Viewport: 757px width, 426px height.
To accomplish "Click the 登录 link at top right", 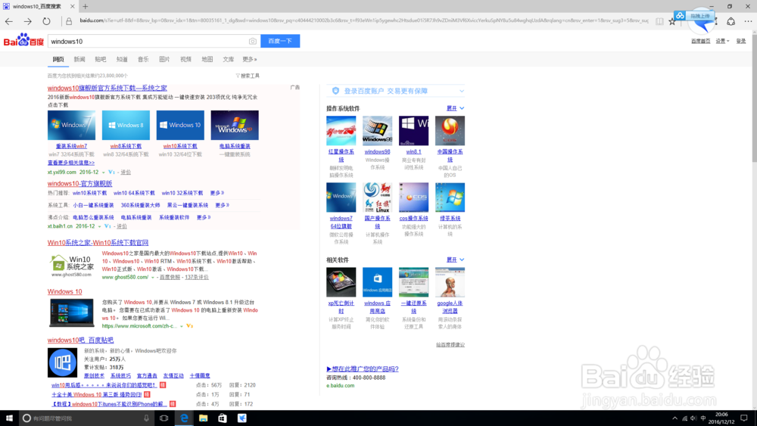I will click(x=741, y=41).
